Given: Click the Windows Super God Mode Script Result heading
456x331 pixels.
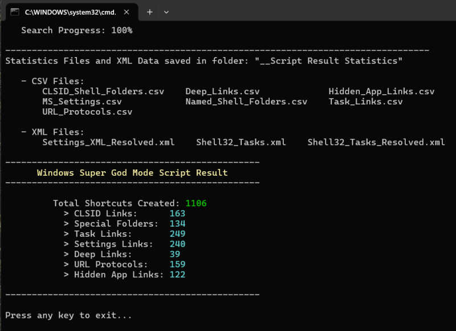Looking at the screenshot, I should click(x=132, y=172).
